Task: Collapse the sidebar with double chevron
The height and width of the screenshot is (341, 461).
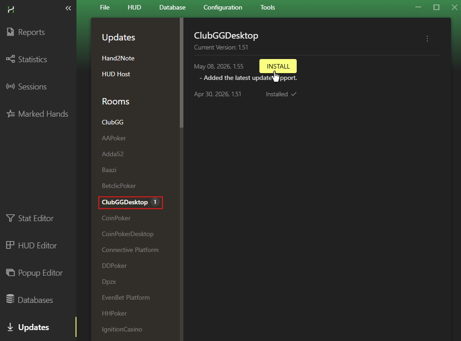Action: (68, 8)
